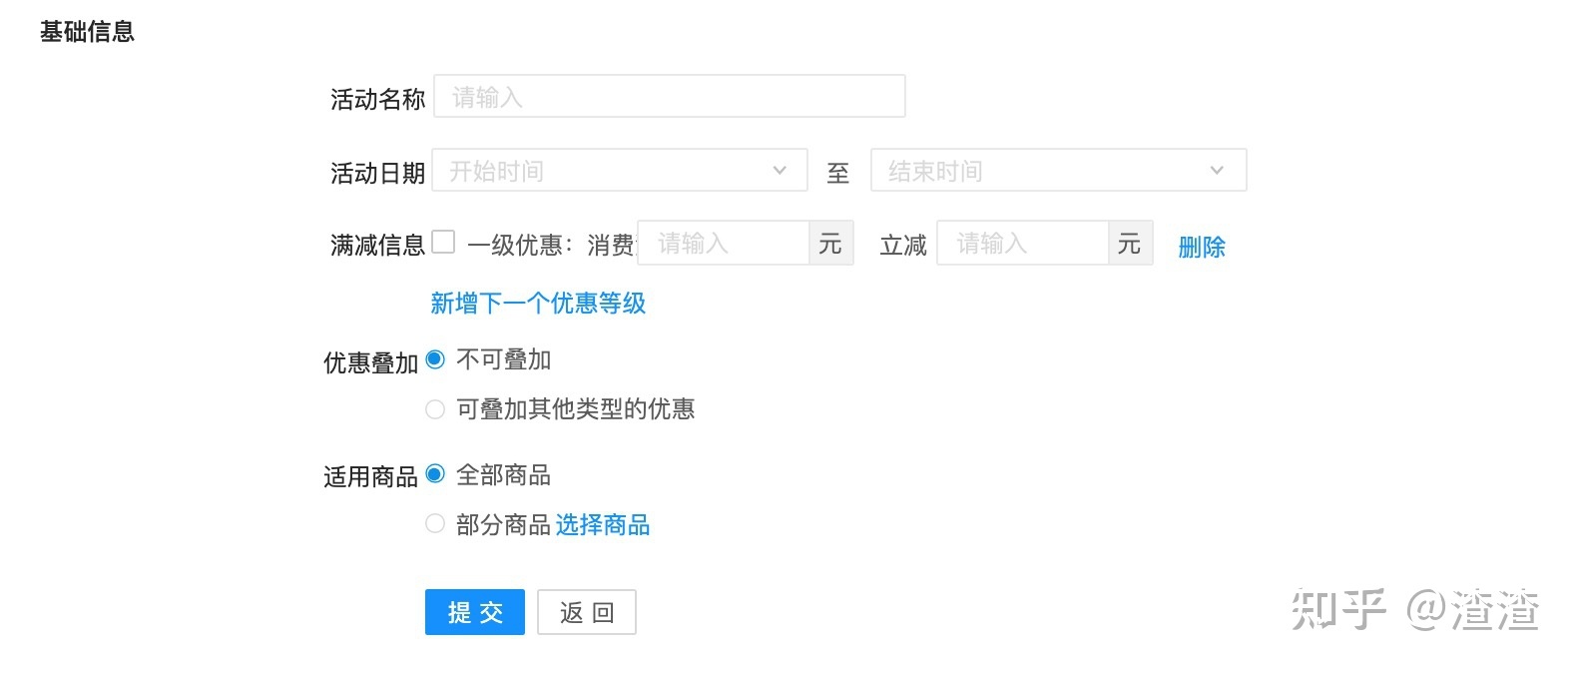Add new level via 新增下一个优惠等级
1579x673 pixels.
coord(538,303)
